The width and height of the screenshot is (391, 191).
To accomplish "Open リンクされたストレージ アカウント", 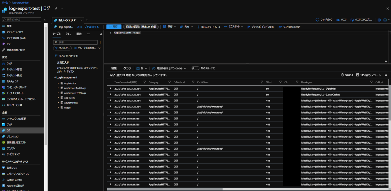I will coord(21,99).
